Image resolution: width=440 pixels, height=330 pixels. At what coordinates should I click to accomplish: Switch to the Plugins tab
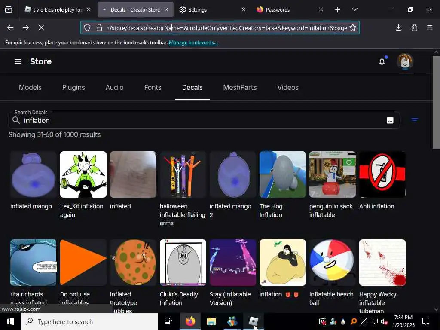click(x=73, y=87)
